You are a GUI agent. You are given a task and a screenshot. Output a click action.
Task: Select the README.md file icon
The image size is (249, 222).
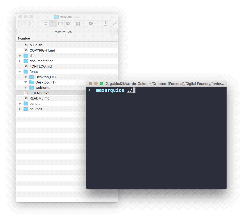[x=26, y=98]
